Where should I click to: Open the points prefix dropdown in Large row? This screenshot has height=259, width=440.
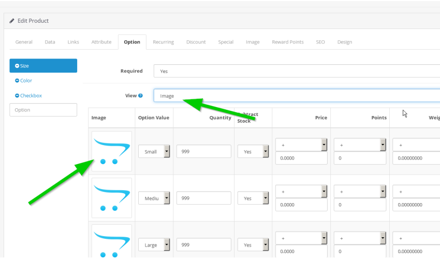point(360,238)
